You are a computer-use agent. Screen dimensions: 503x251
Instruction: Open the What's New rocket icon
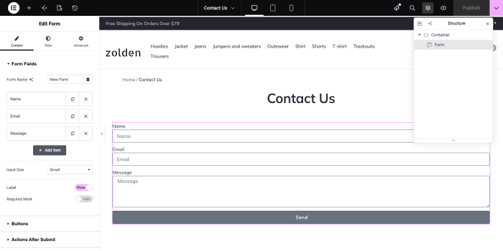397,8
